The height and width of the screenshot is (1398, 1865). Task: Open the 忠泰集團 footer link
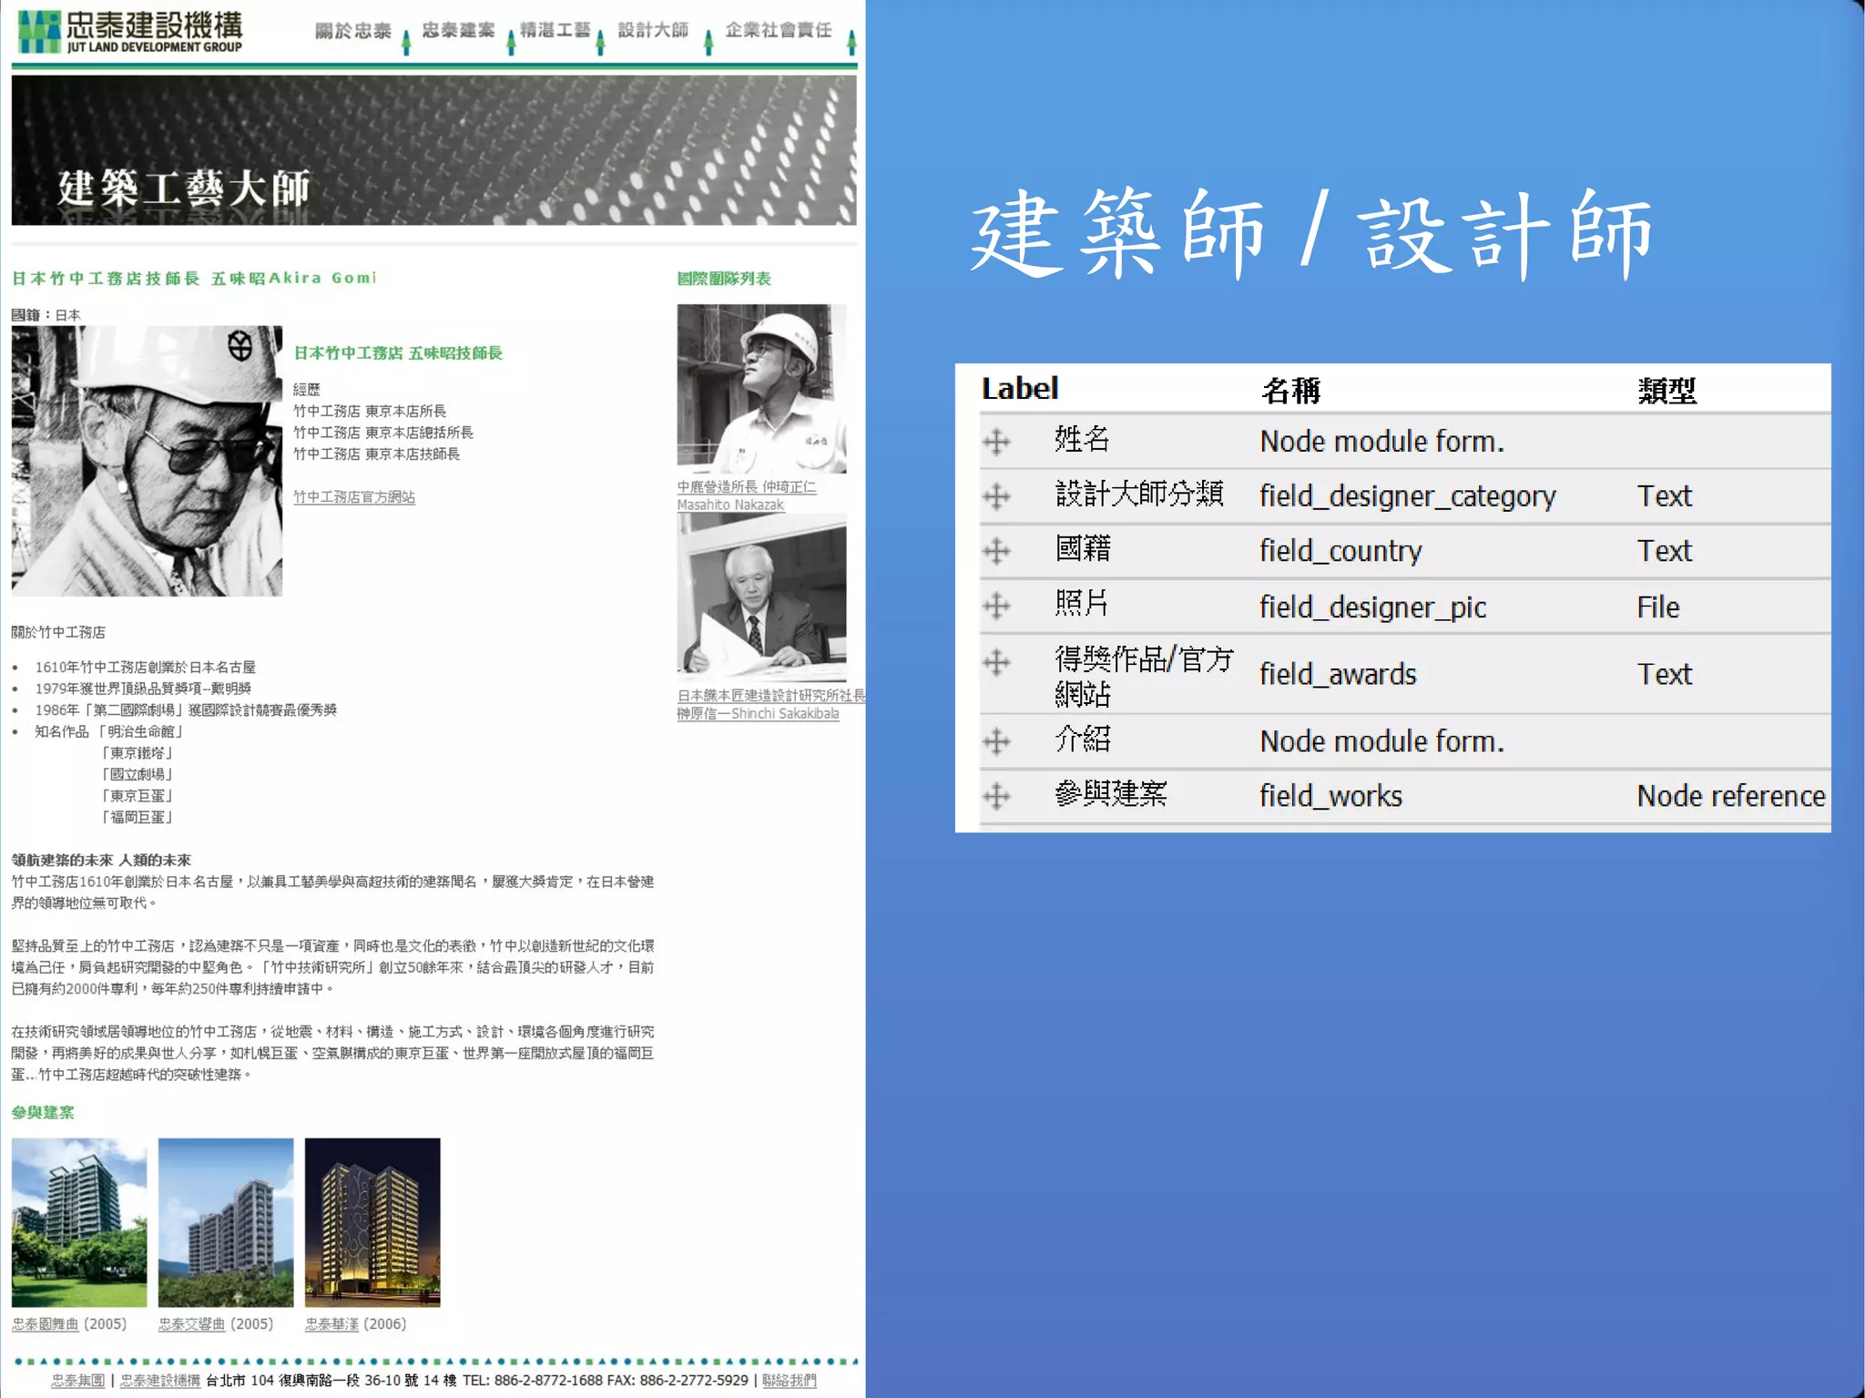click(x=78, y=1381)
